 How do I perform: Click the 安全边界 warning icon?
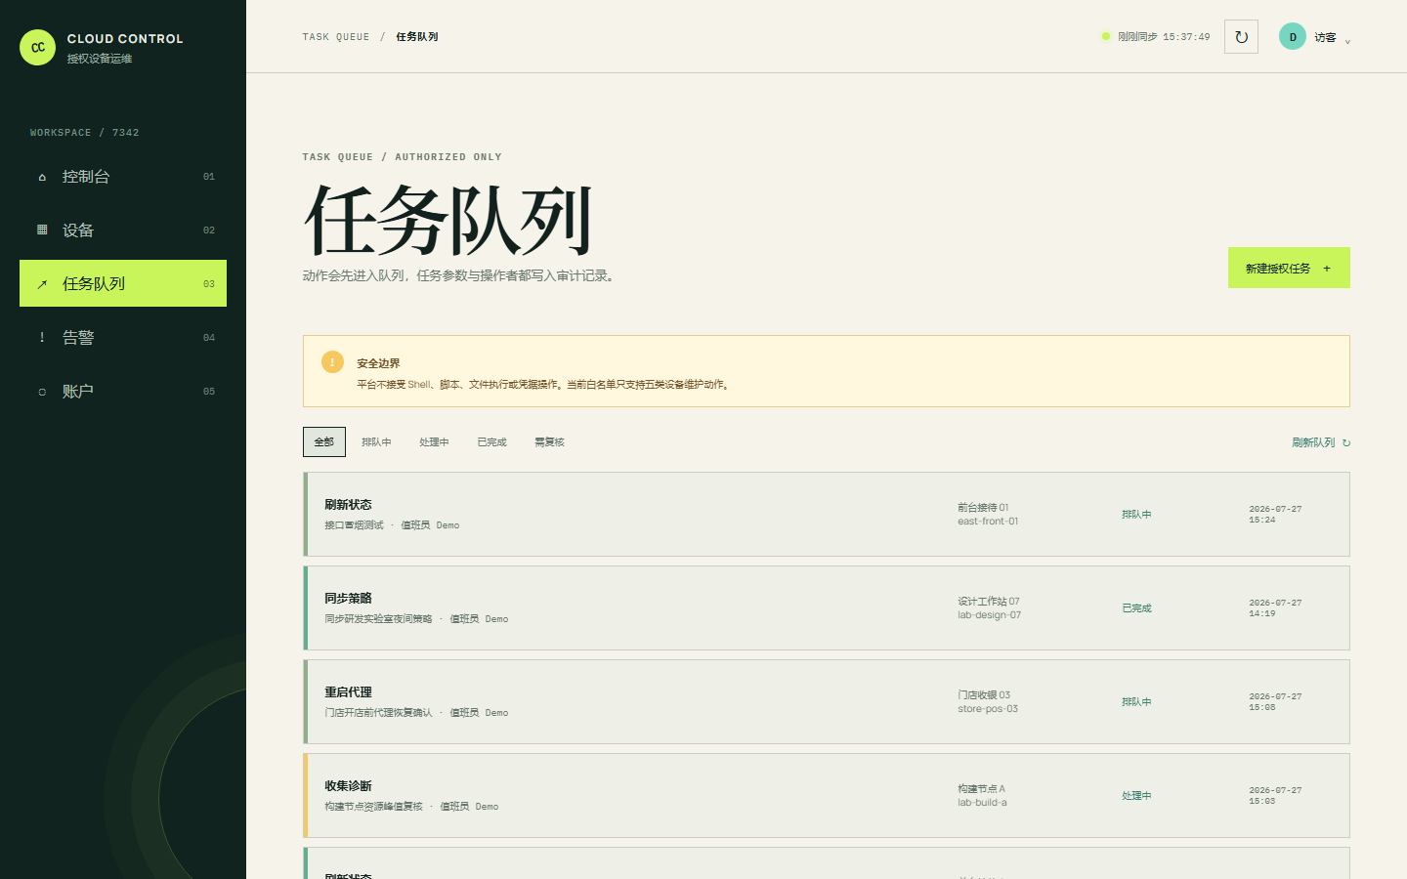coord(332,361)
